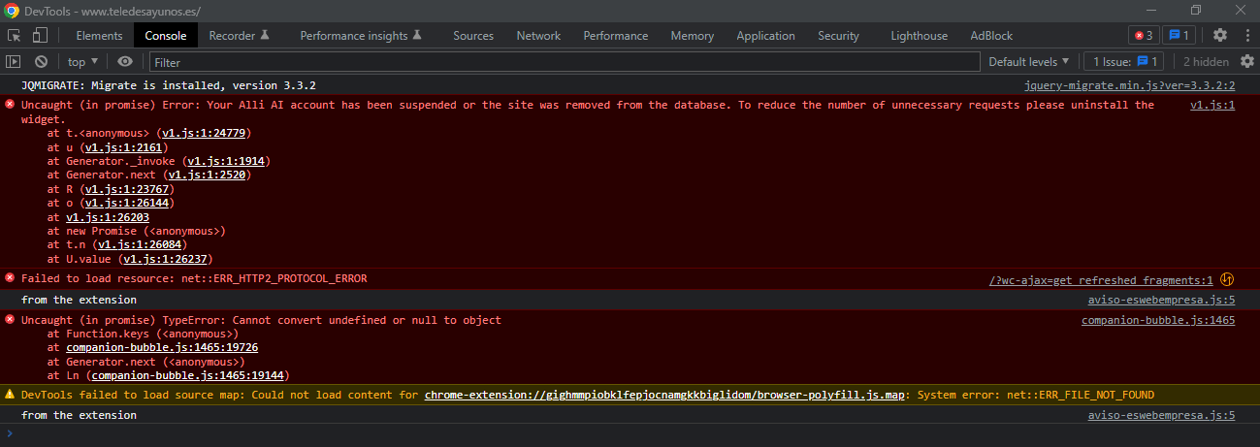Select the JQMIGRATE: Migrate is installed message

click(169, 85)
